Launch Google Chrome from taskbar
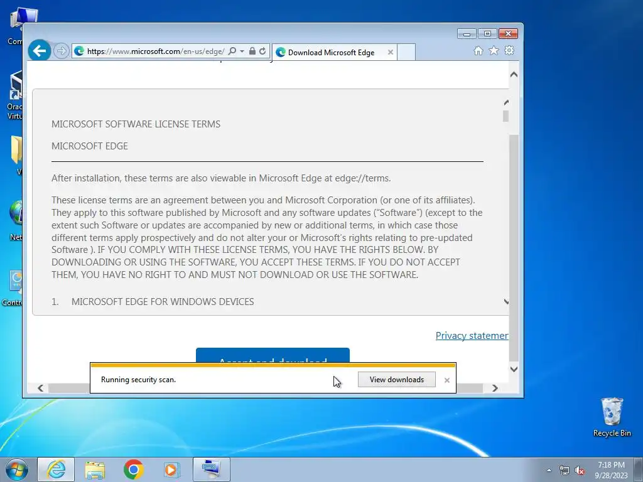643x482 pixels. [133, 469]
